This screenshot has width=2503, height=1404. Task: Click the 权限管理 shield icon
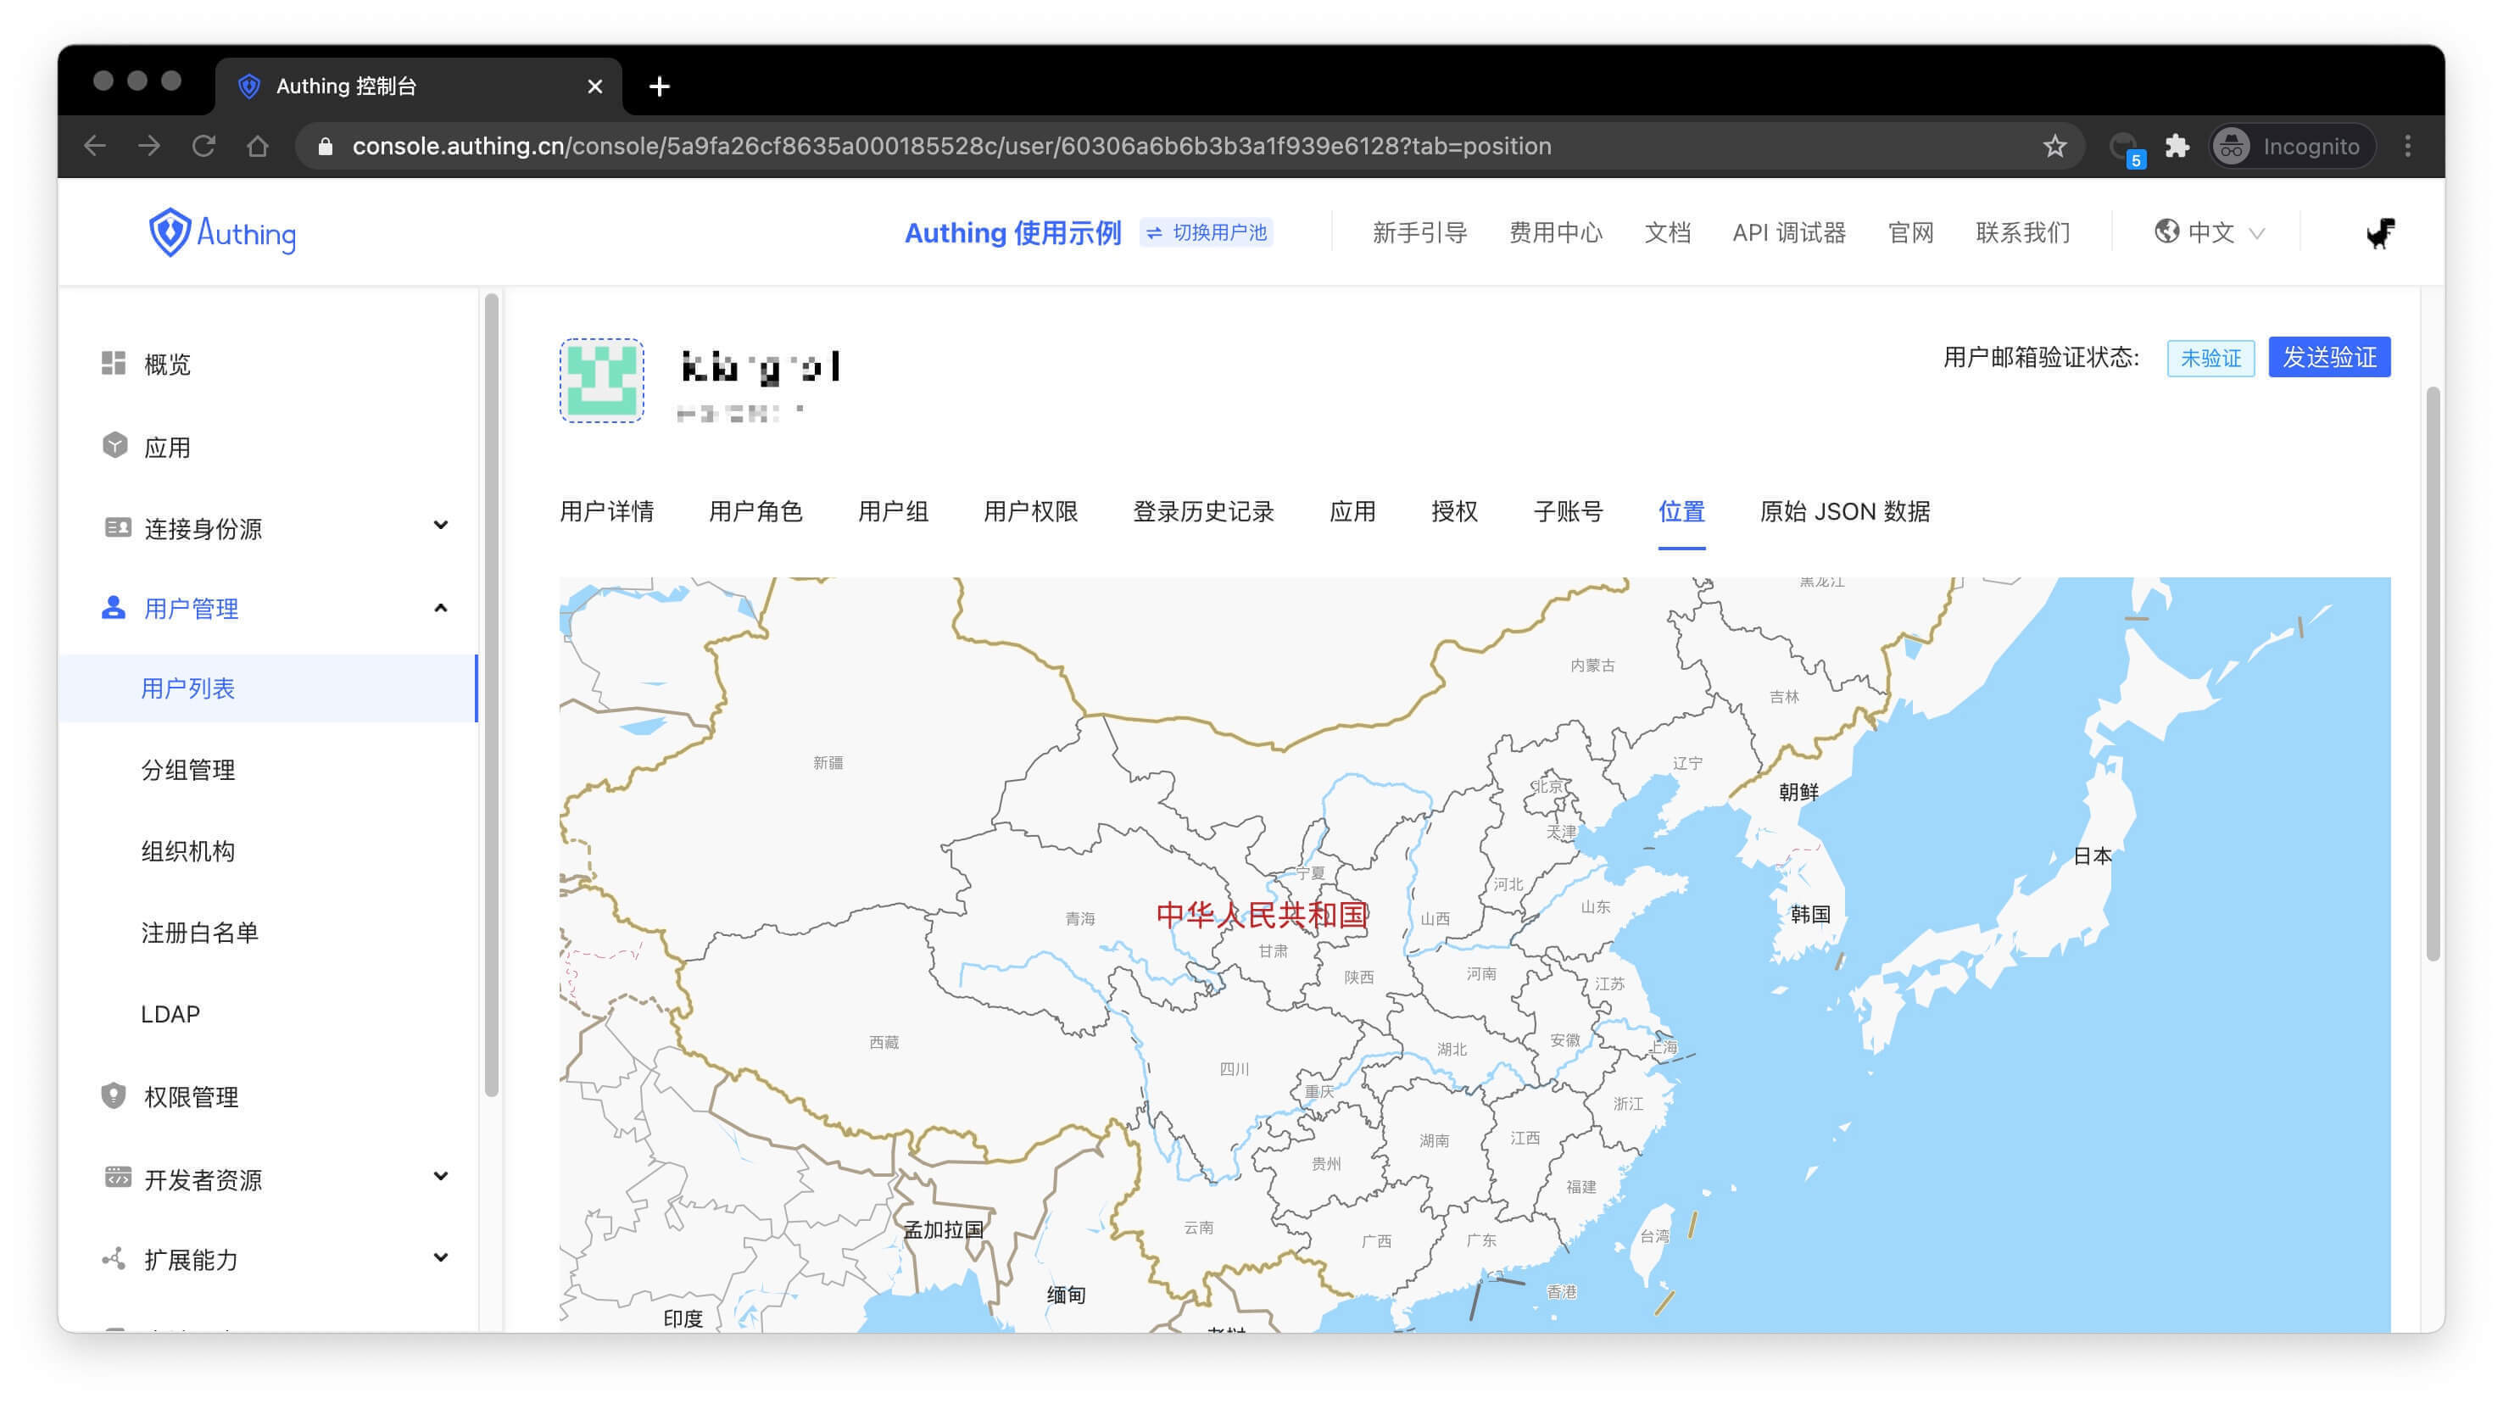click(x=114, y=1096)
